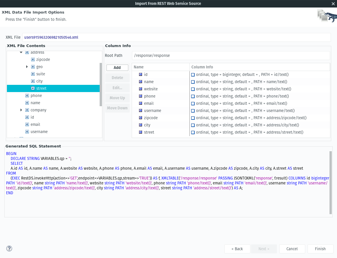Click the element icon beside city in tree

(x=33, y=81)
